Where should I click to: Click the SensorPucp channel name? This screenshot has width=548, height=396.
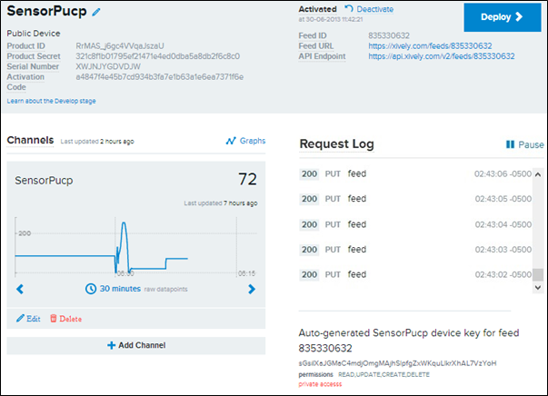44,181
